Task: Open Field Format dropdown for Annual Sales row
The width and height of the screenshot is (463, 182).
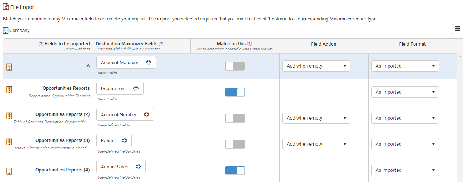Action: (x=405, y=170)
